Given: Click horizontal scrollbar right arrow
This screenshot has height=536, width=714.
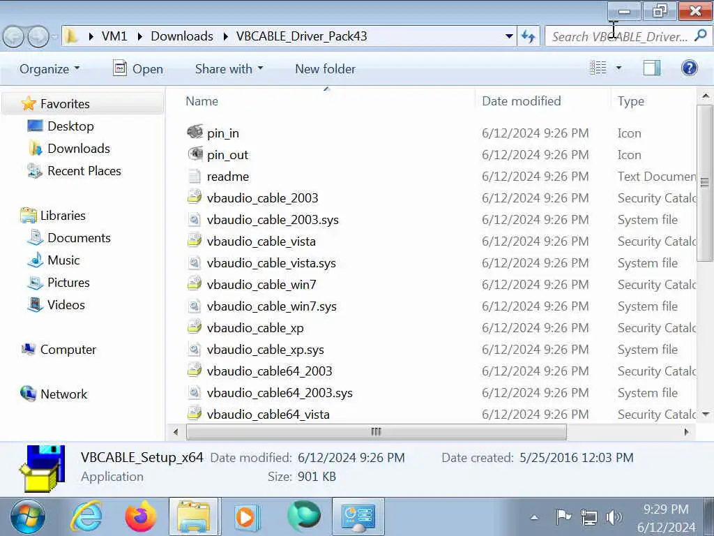Looking at the screenshot, I should click(x=686, y=431).
